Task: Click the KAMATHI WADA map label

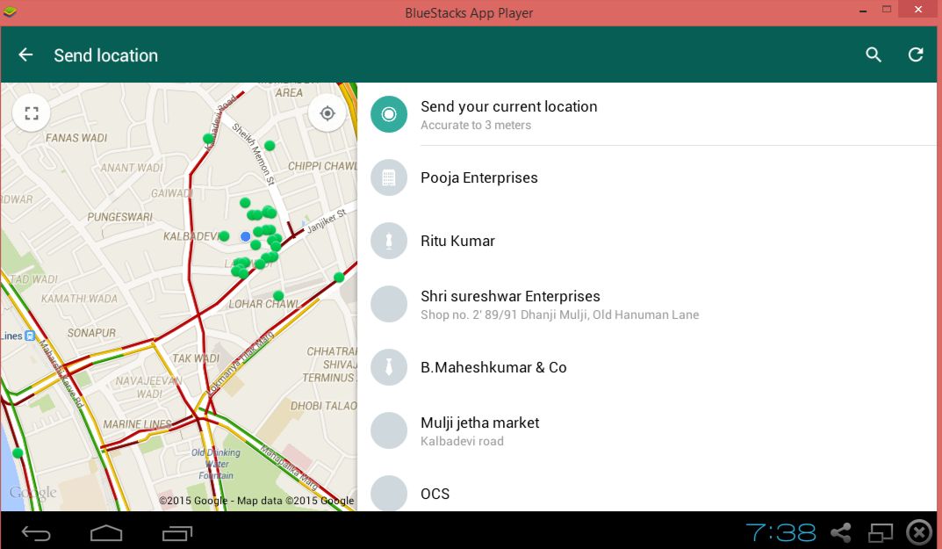Action: [79, 299]
